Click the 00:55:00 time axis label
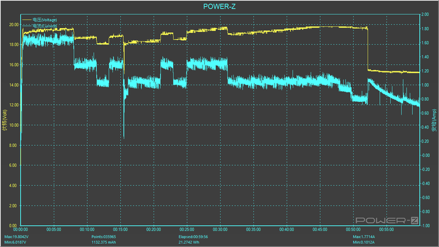Image resolution: width=439 pixels, height=247 pixels. 387,229
